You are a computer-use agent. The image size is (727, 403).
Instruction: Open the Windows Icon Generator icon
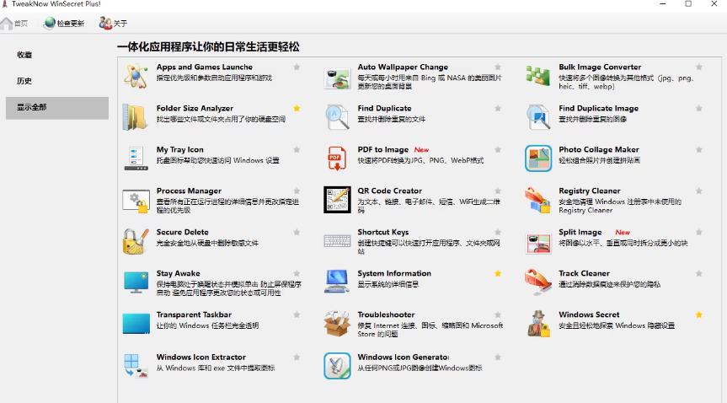coord(337,366)
